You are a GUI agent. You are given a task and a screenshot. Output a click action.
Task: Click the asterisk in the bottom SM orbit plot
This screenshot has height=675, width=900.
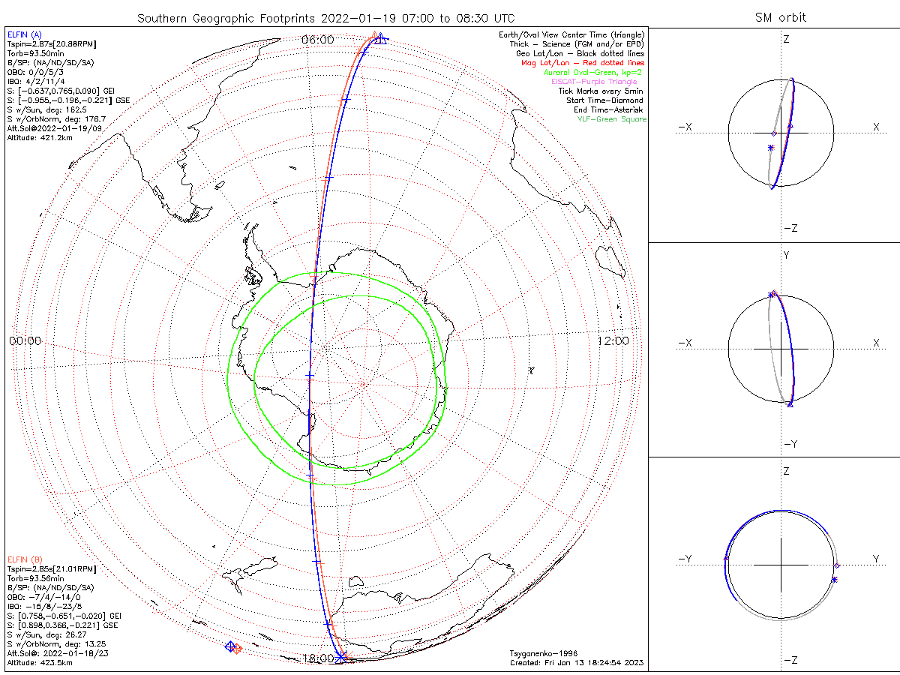[x=834, y=579]
